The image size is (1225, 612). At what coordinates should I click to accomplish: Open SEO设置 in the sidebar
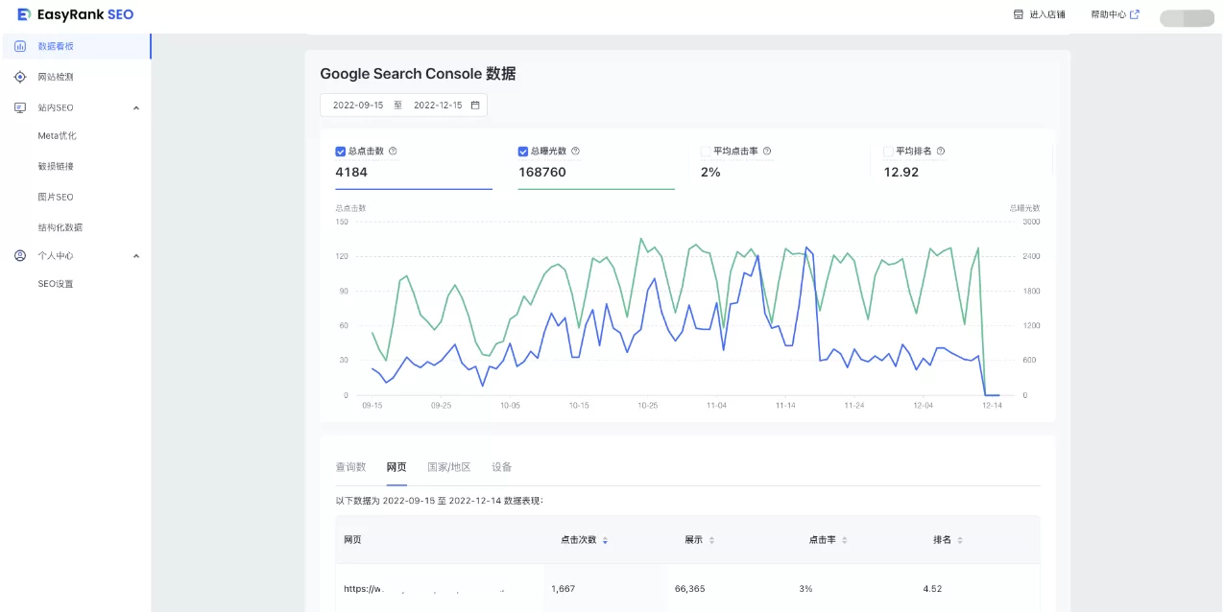pyautogui.click(x=56, y=284)
